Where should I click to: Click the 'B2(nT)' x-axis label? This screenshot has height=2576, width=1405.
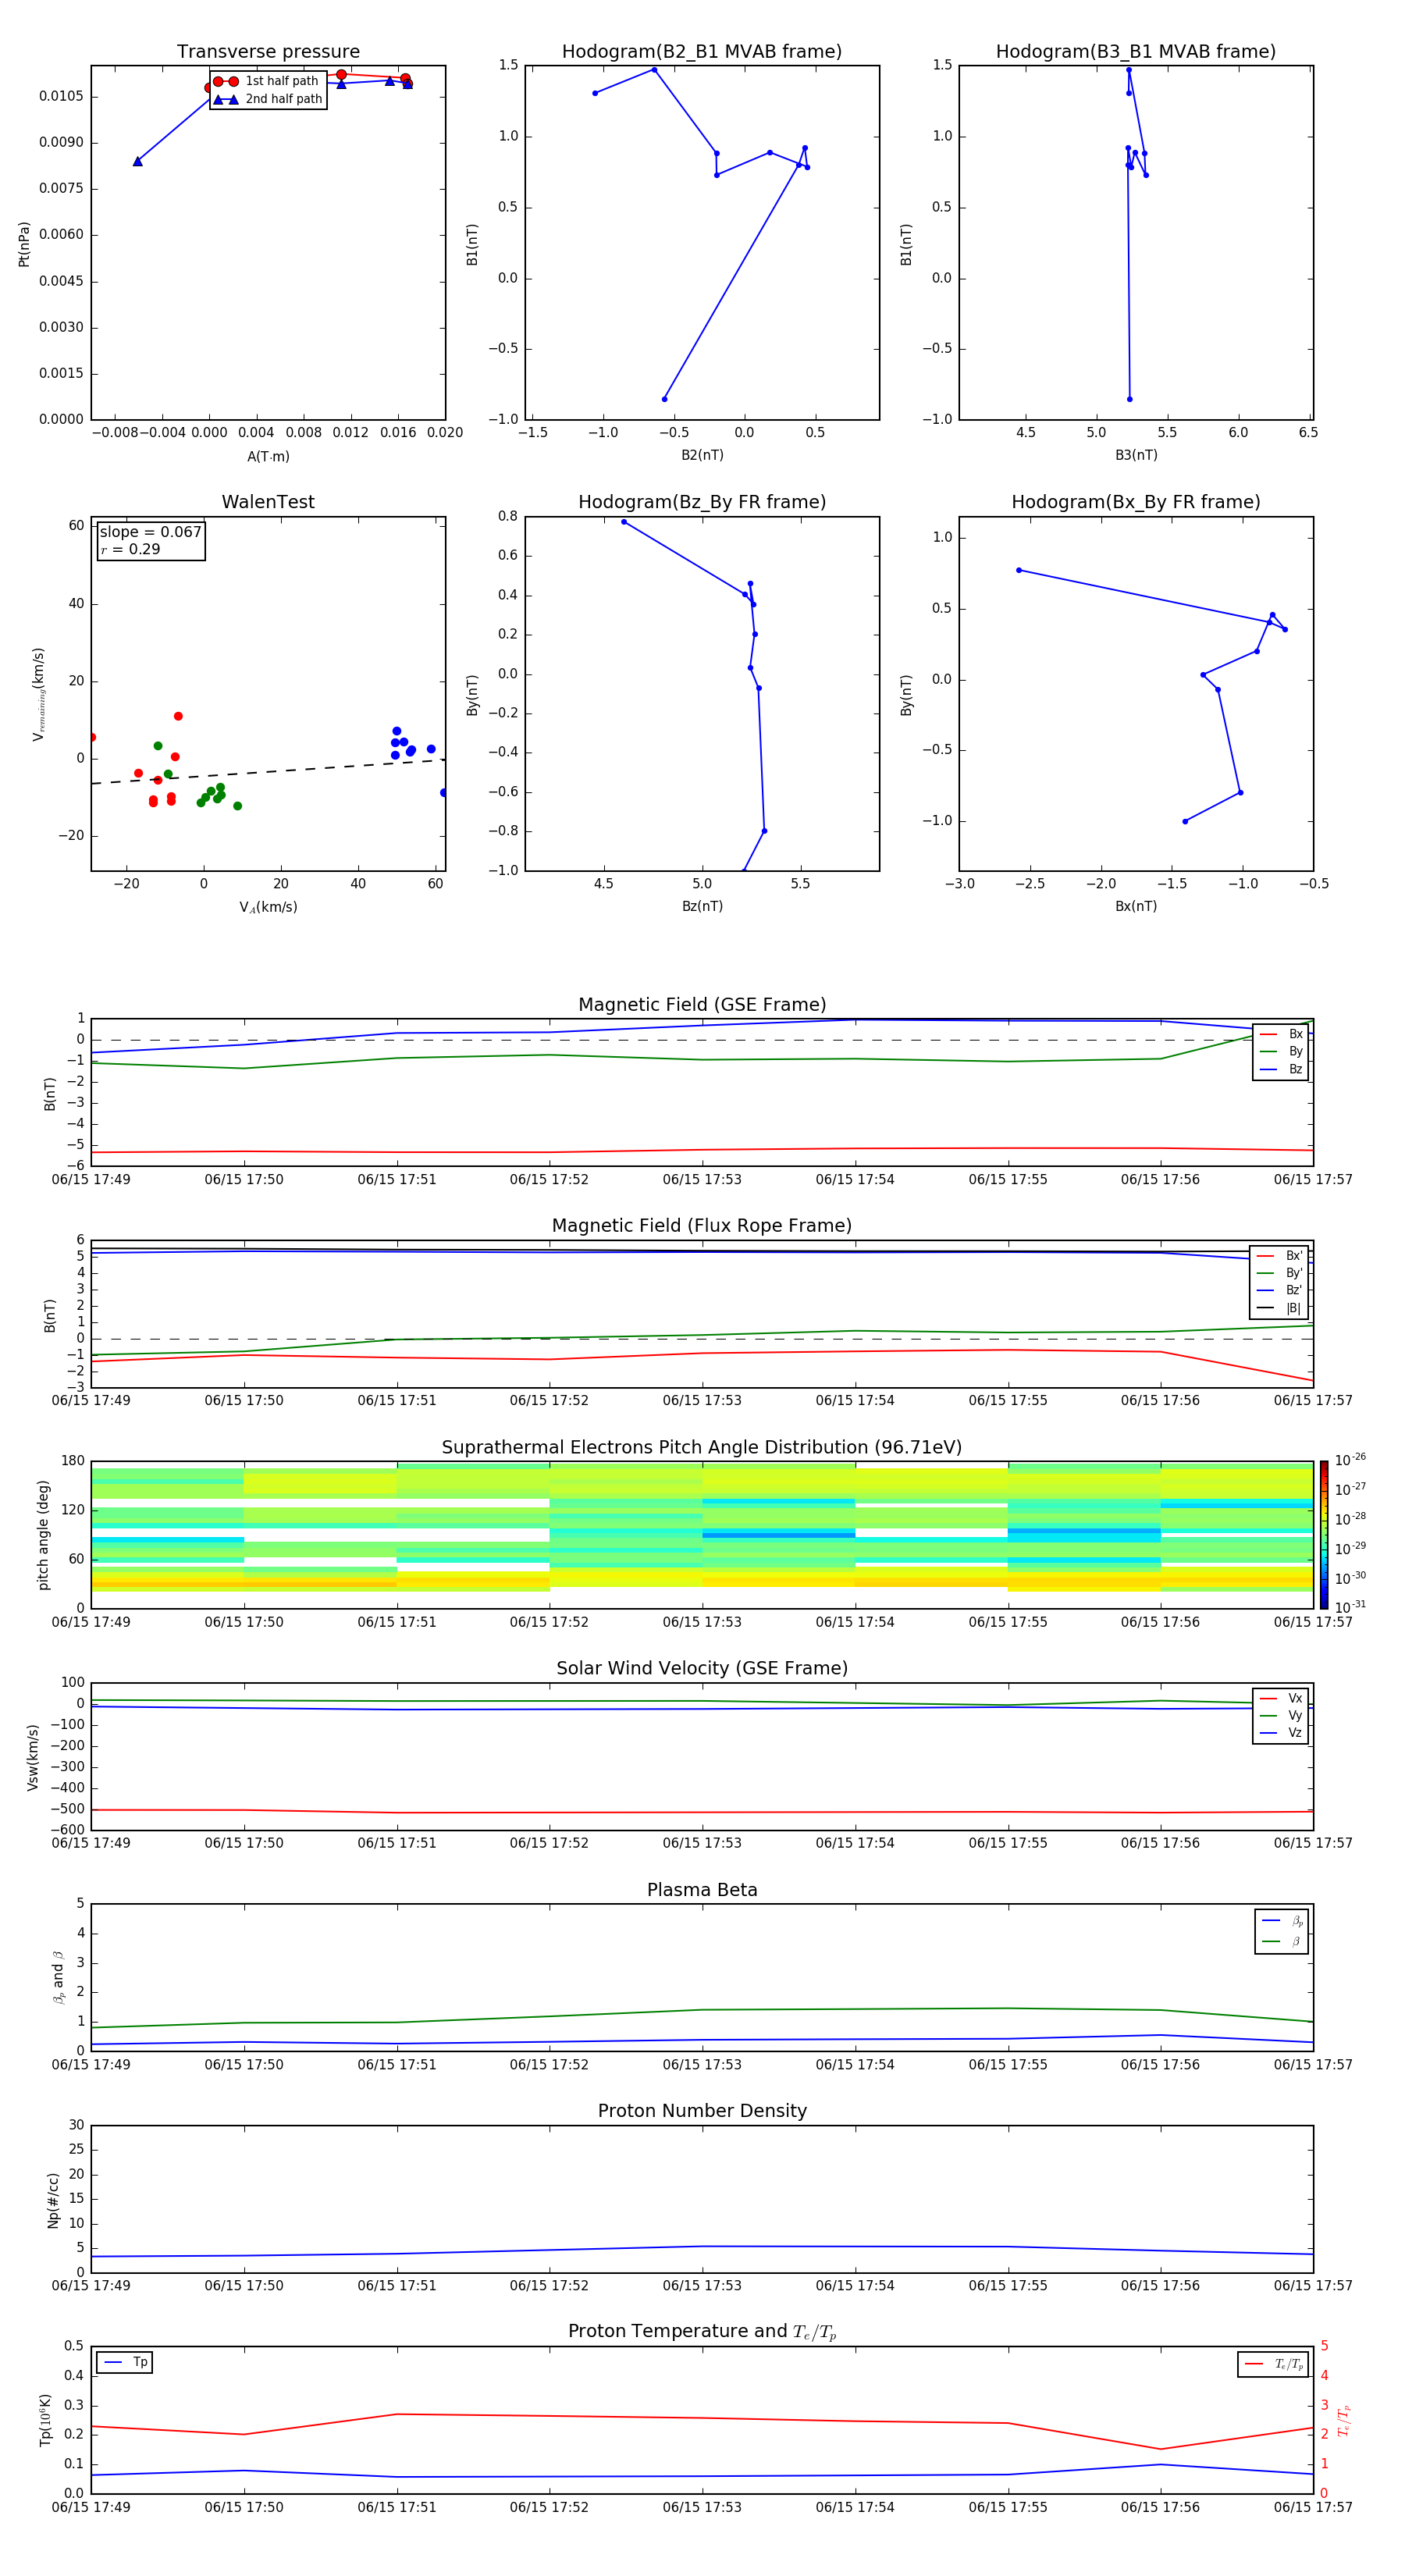(702, 455)
